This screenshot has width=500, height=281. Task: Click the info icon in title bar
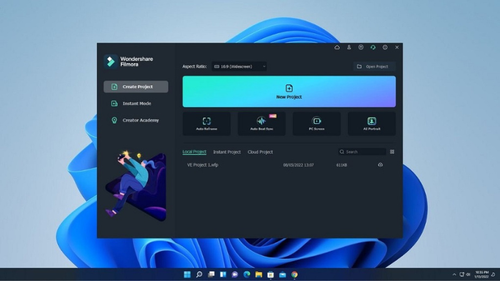(385, 47)
